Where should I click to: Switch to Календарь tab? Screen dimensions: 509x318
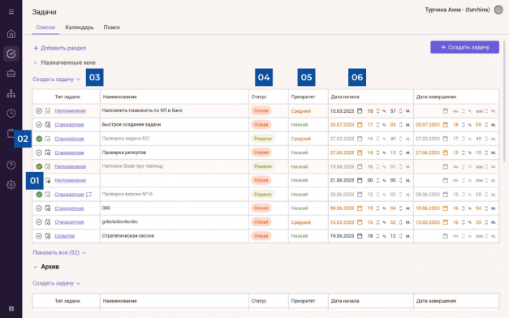(80, 28)
